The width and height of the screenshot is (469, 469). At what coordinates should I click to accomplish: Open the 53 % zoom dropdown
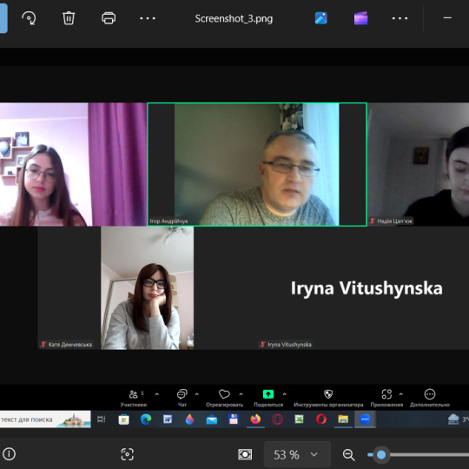pyautogui.click(x=297, y=454)
